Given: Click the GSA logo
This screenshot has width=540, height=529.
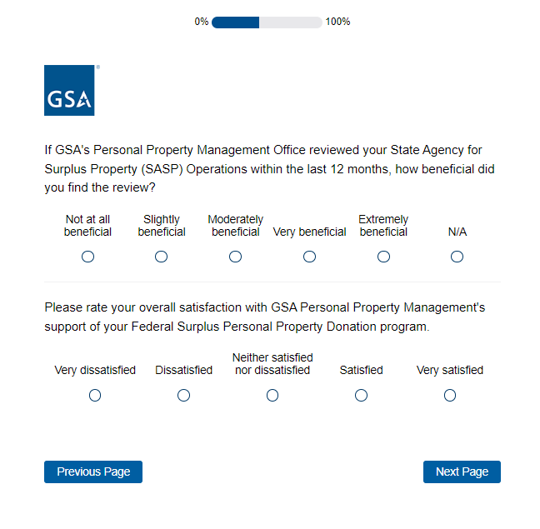Looking at the screenshot, I should click(x=70, y=91).
